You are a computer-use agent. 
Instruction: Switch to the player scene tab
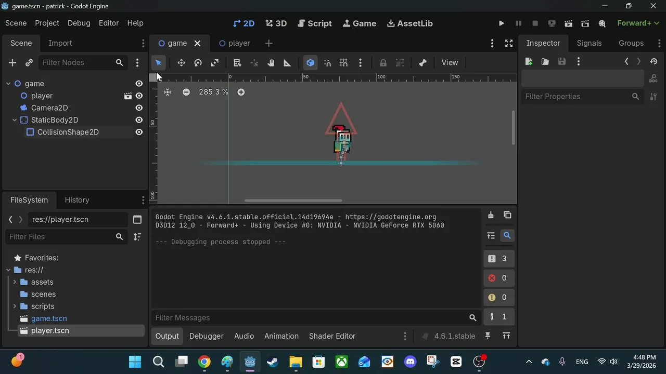tap(234, 43)
